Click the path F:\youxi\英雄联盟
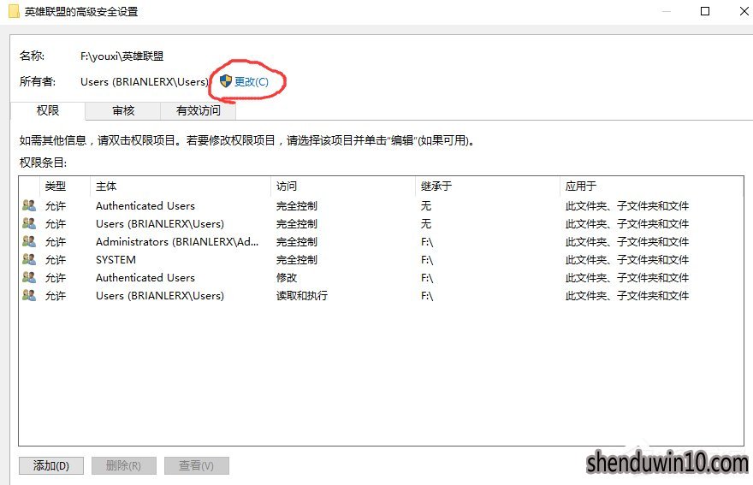Image resolution: width=753 pixels, height=485 pixels. coord(122,56)
